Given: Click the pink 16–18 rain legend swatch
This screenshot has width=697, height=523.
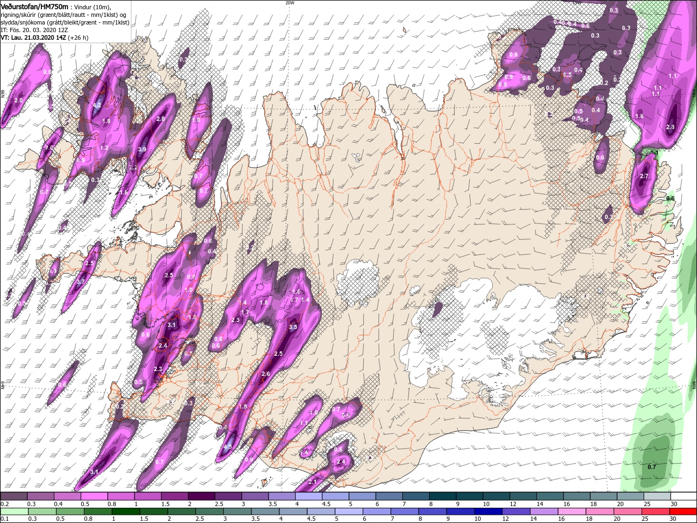Looking at the screenshot, I should coord(572,512).
